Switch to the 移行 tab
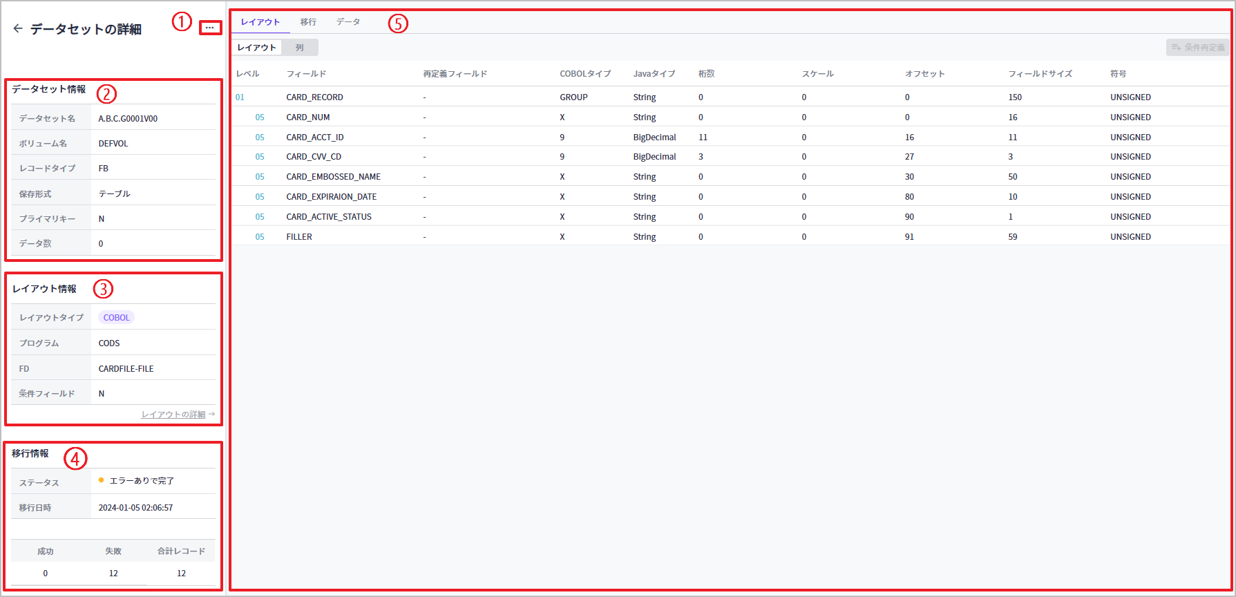 pyautogui.click(x=308, y=22)
